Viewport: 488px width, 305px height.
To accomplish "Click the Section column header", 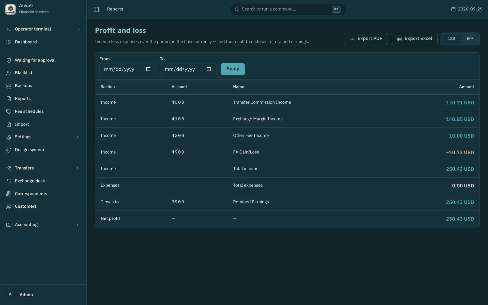I will pyautogui.click(x=108, y=87).
